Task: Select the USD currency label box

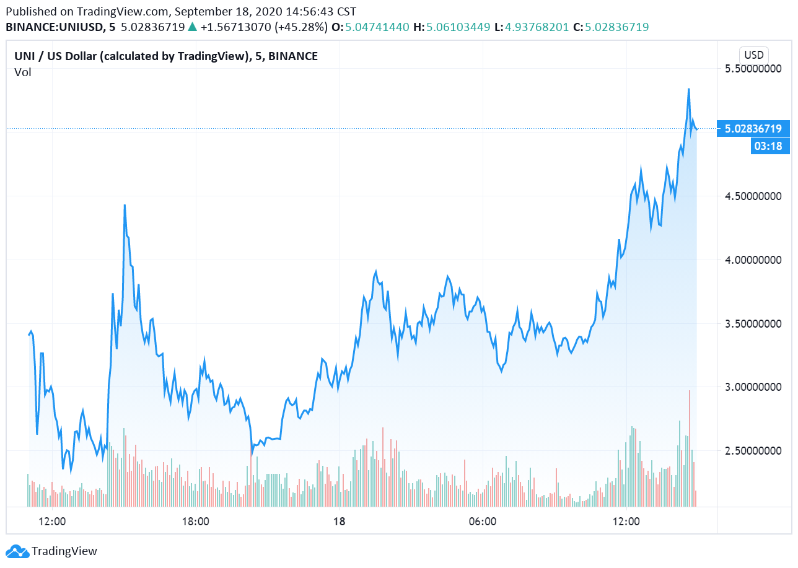Action: tap(753, 54)
